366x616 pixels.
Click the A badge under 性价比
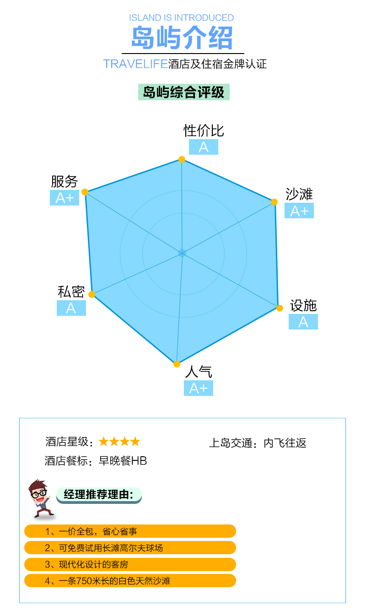click(x=204, y=147)
